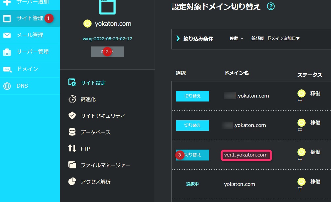
Task: Collapse the site panel with 閉じる button
Action: pos(107,52)
